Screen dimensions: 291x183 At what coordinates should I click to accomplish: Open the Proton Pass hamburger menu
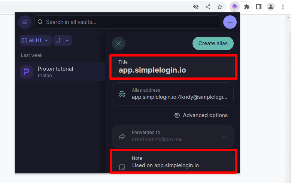pyautogui.click(x=25, y=22)
